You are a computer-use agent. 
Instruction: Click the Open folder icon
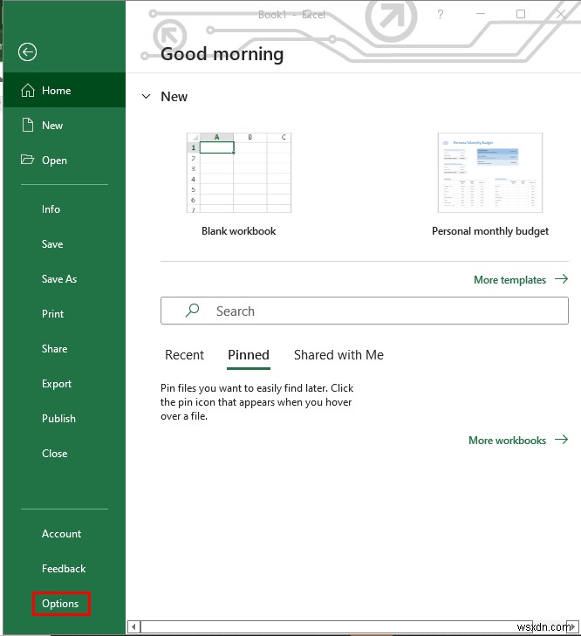[27, 159]
